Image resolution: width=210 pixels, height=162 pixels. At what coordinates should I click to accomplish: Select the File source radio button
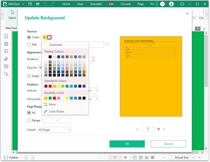click(29, 45)
